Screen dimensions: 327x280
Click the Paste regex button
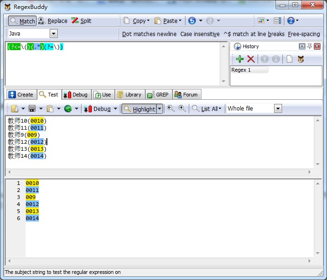pos(168,21)
